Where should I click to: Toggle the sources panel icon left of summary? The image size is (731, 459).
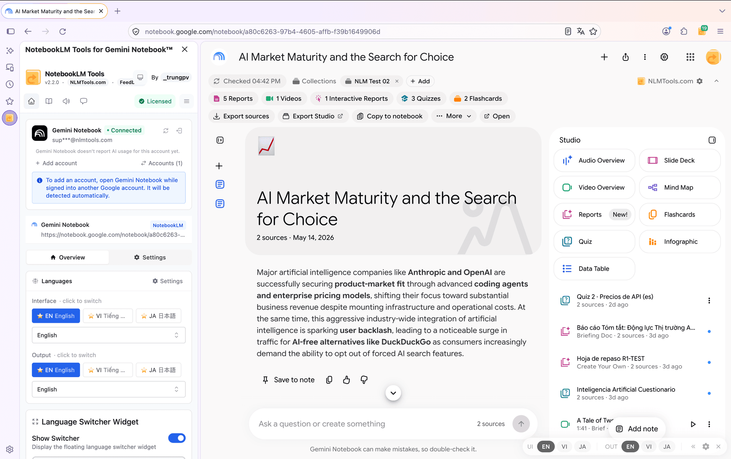(220, 140)
